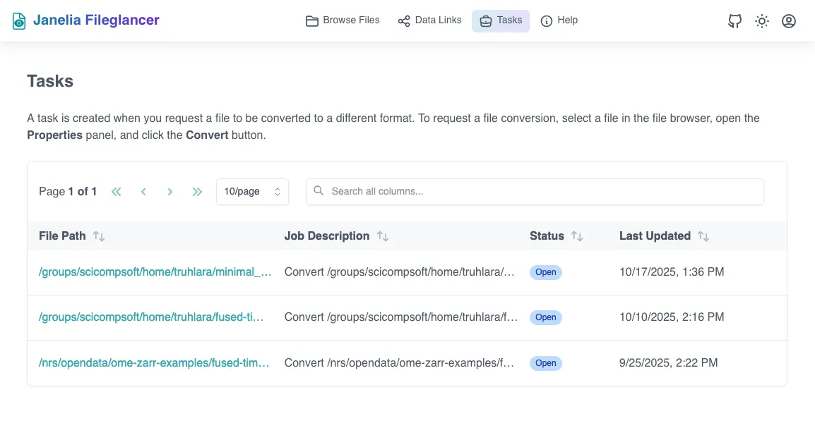Toggle sorting on the File Path column
815x428 pixels.
pos(99,236)
